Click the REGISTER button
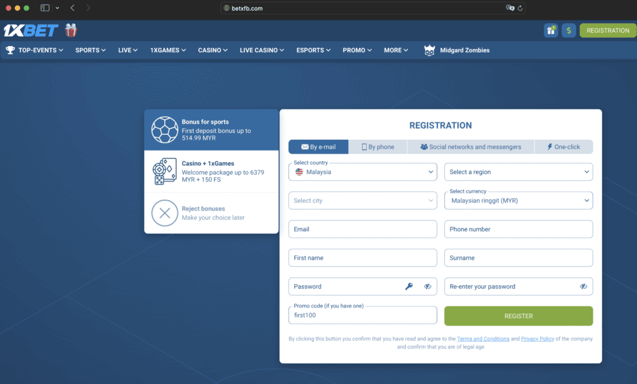The height and width of the screenshot is (384, 637). 518,316
